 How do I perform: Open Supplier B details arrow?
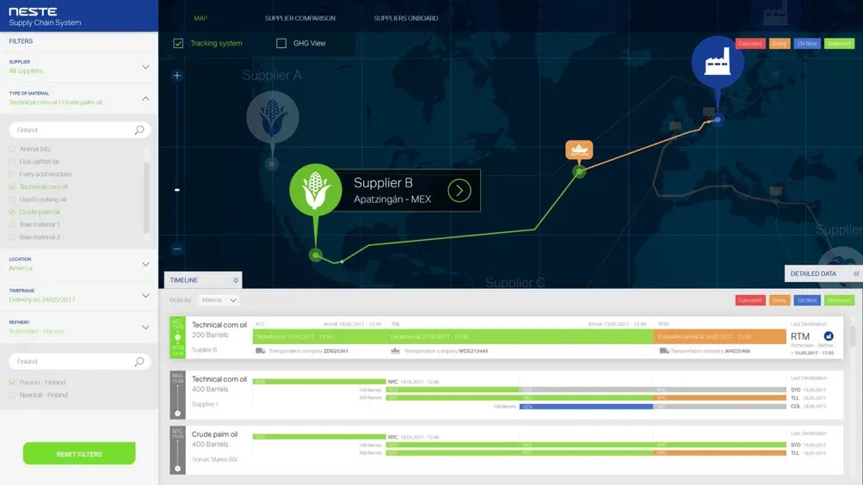(459, 191)
